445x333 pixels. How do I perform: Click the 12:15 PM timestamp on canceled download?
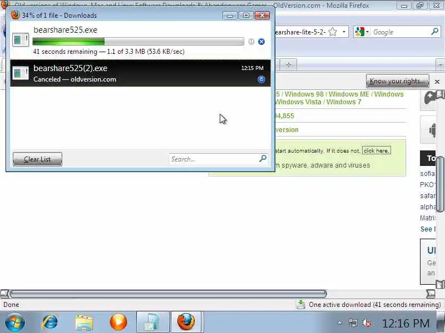[252, 68]
